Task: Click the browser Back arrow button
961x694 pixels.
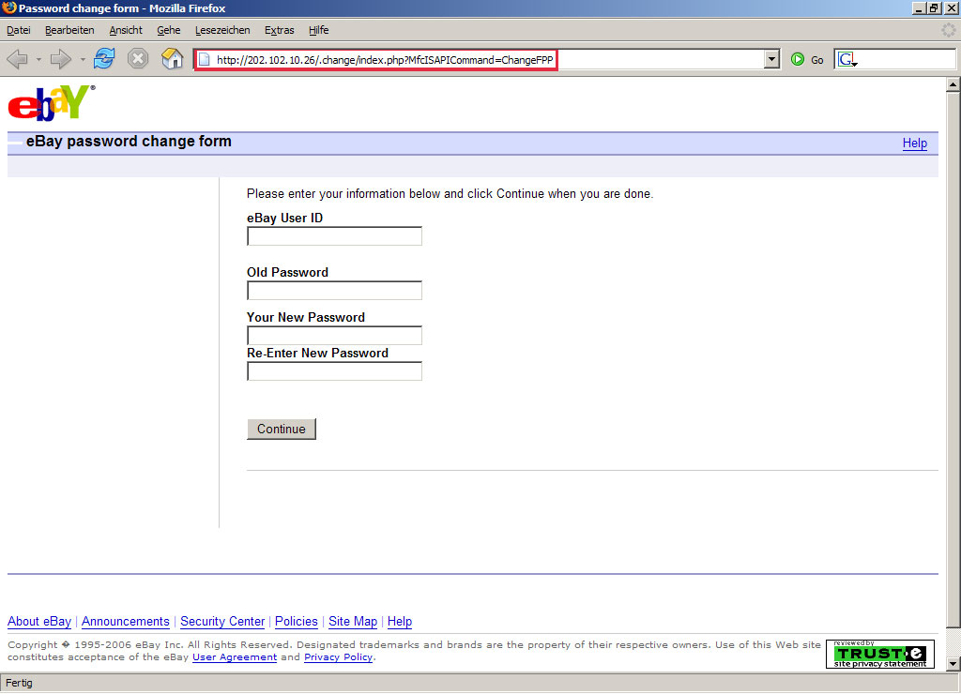Action: (17, 59)
